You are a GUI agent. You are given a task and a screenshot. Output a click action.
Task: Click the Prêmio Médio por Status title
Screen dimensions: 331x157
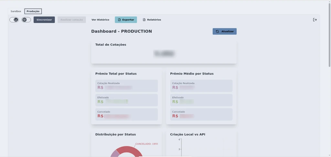(192, 74)
